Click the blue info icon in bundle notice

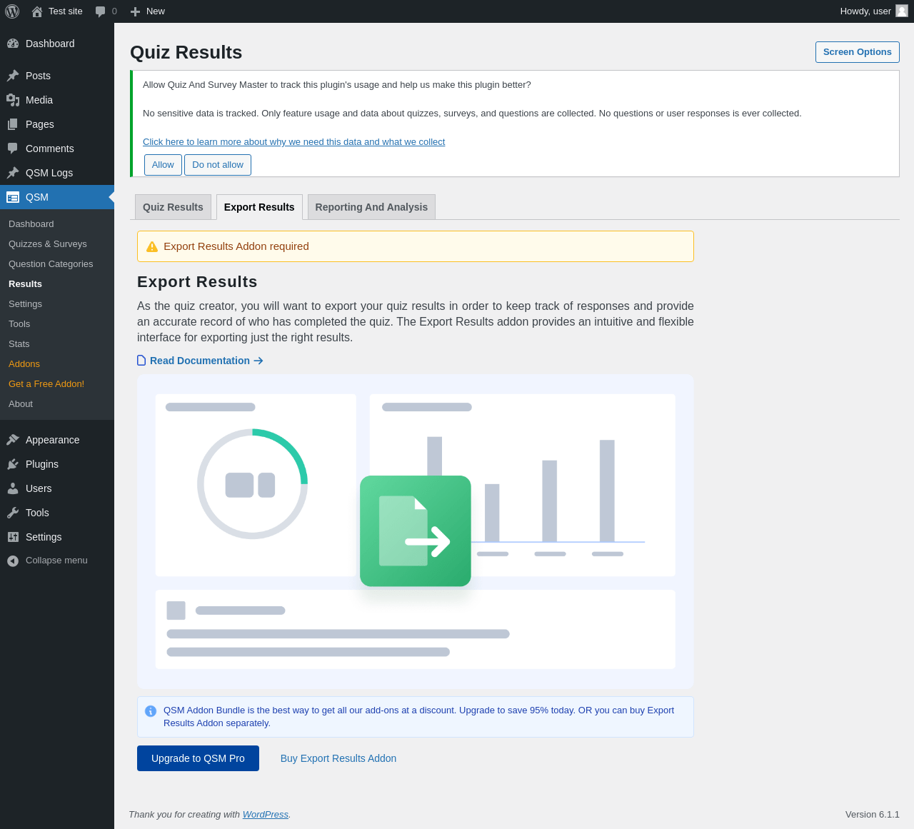pyautogui.click(x=151, y=711)
